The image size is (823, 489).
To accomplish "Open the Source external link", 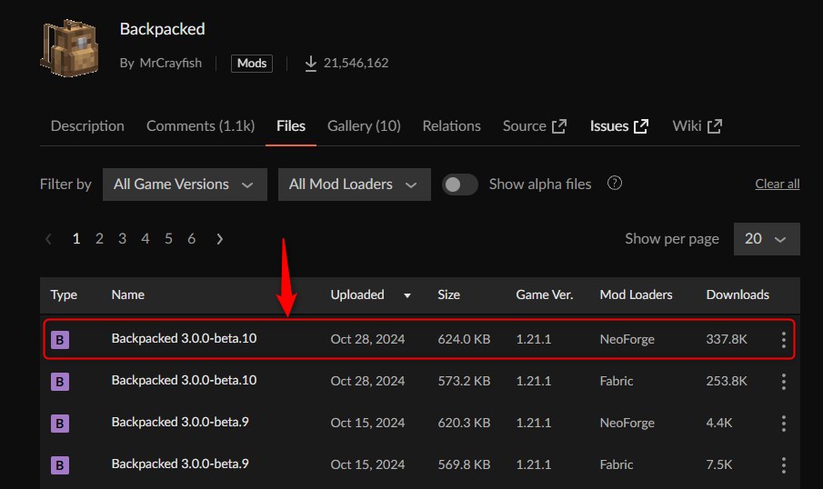I will pyautogui.click(x=535, y=126).
